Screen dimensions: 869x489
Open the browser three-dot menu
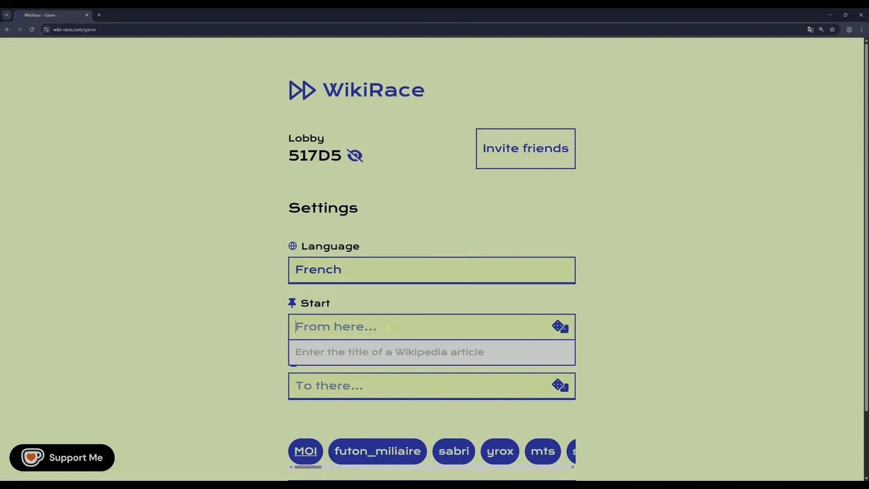[x=861, y=29]
